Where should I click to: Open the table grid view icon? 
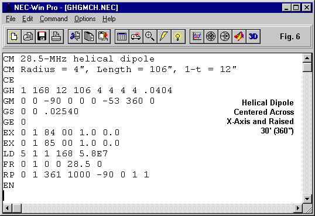pos(122,36)
